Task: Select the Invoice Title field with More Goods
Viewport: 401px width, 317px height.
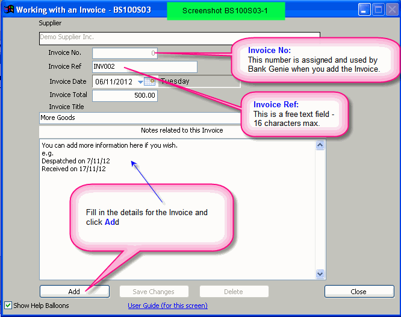Action: pyautogui.click(x=138, y=118)
